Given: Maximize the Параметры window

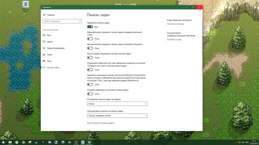Looking at the screenshot, I should coord(193,7).
